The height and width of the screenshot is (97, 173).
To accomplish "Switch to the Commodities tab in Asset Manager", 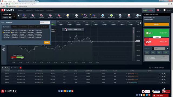I will [x=23, y=27].
